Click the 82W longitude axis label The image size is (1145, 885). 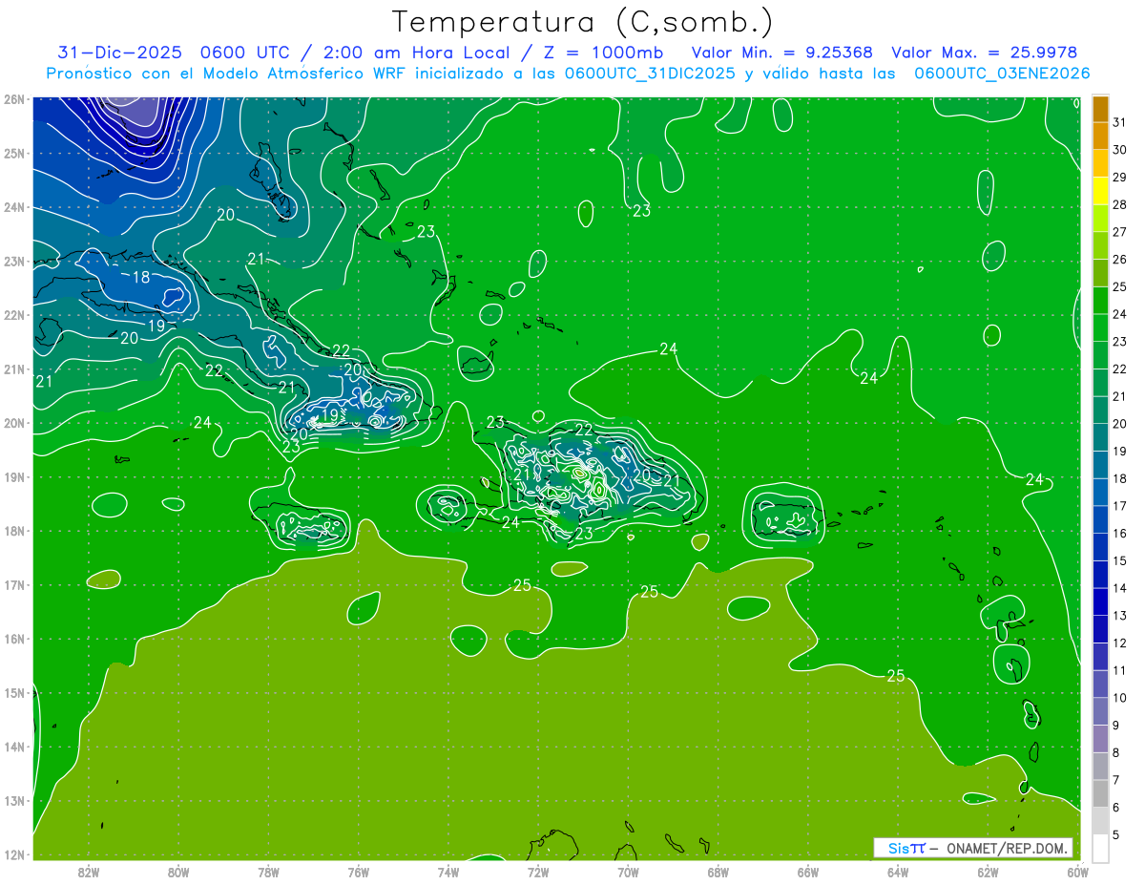pos(89,872)
